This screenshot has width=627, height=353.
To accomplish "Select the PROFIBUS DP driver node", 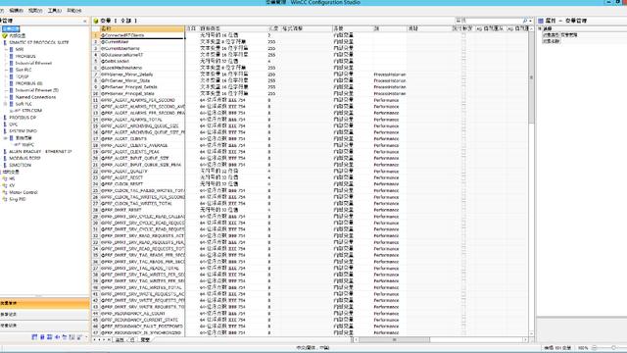I will pyautogui.click(x=23, y=118).
